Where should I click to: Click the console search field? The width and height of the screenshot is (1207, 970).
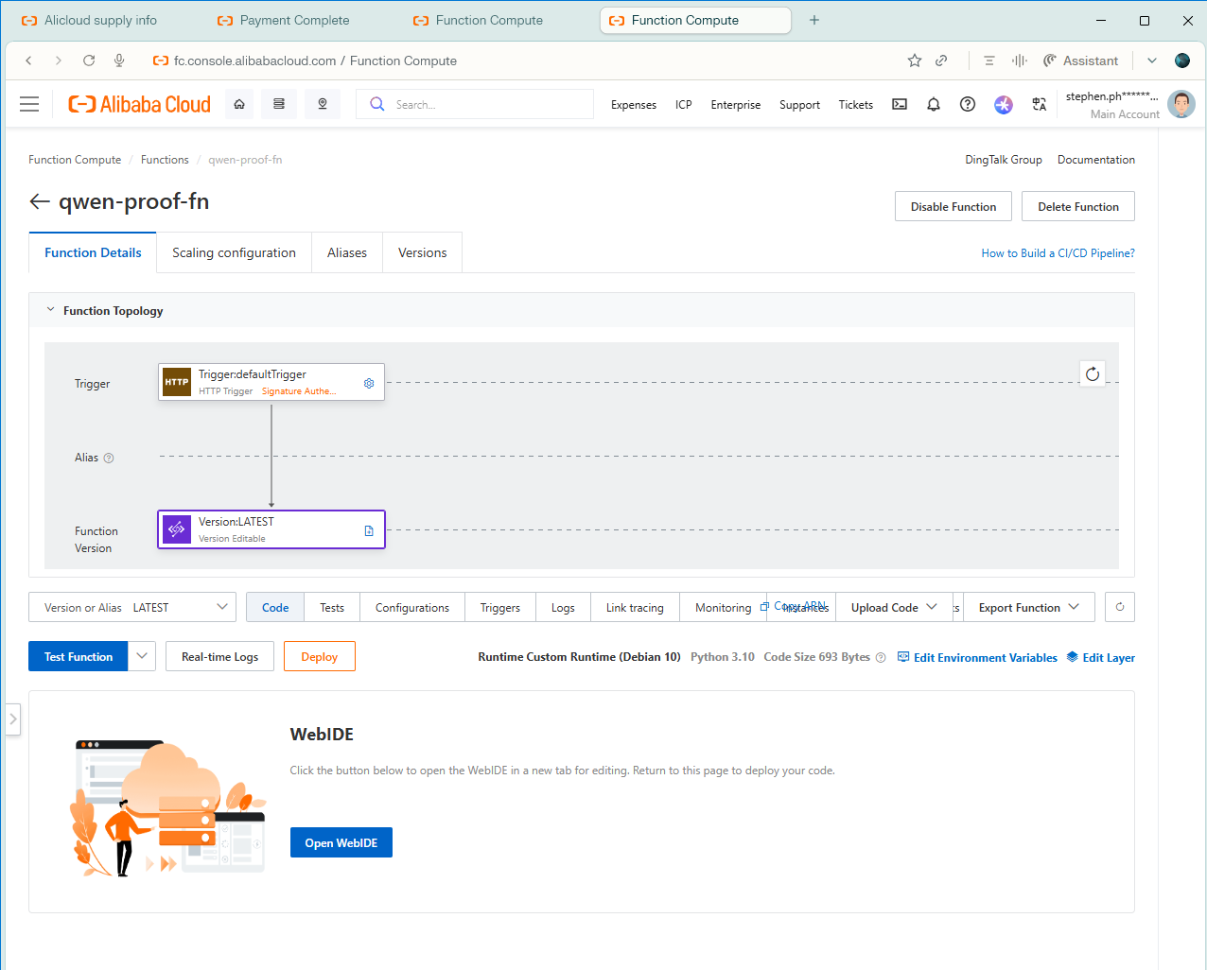tap(475, 104)
